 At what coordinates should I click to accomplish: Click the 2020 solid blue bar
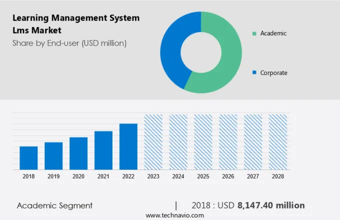78,153
